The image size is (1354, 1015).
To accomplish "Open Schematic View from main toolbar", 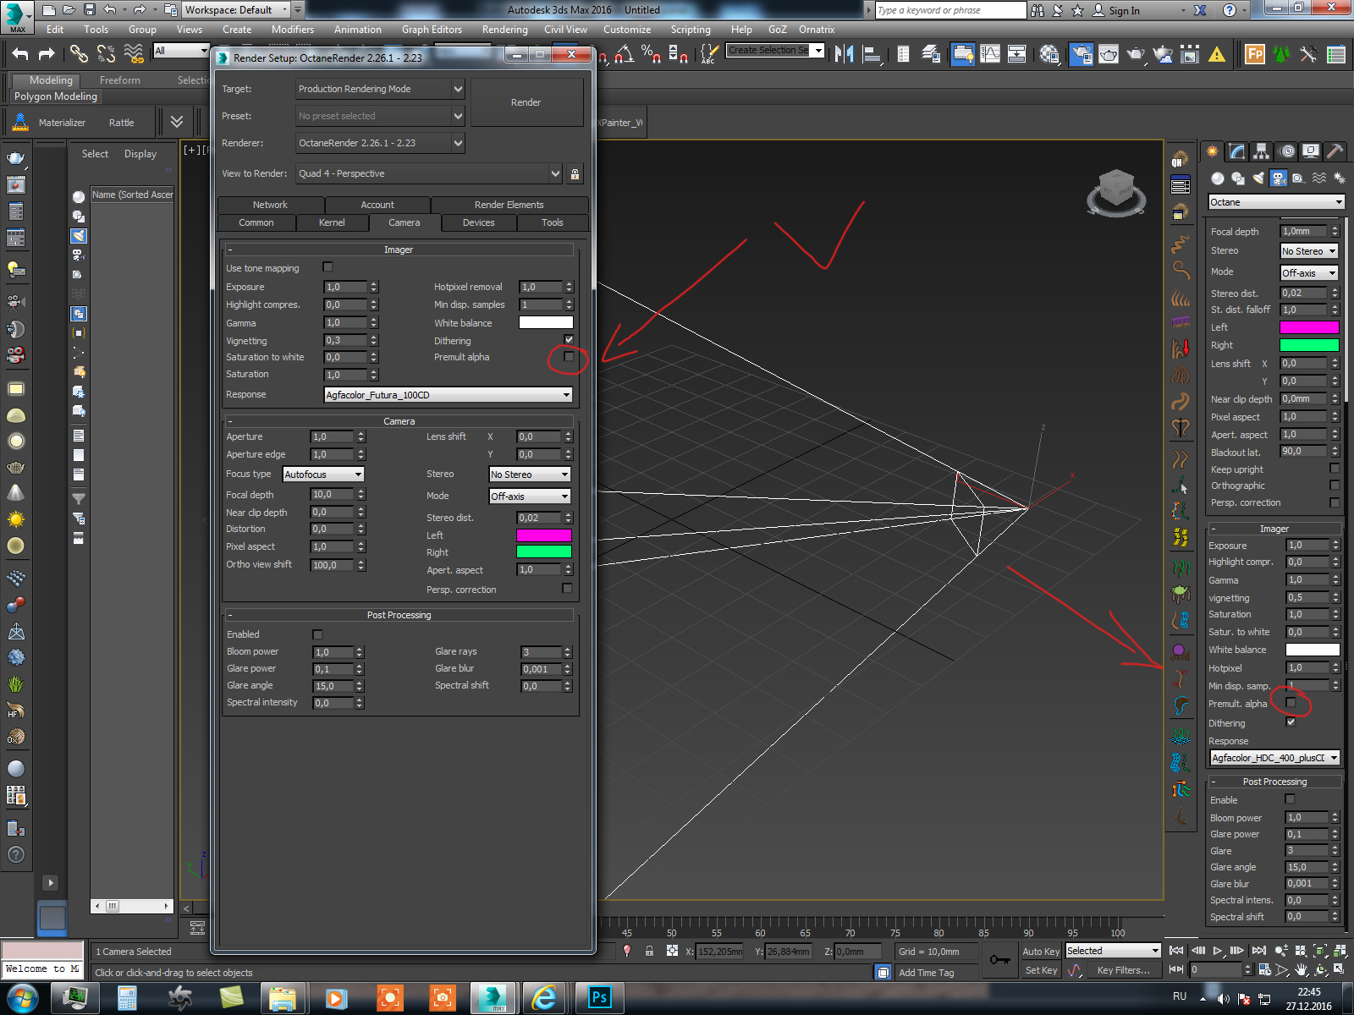I will (1017, 54).
